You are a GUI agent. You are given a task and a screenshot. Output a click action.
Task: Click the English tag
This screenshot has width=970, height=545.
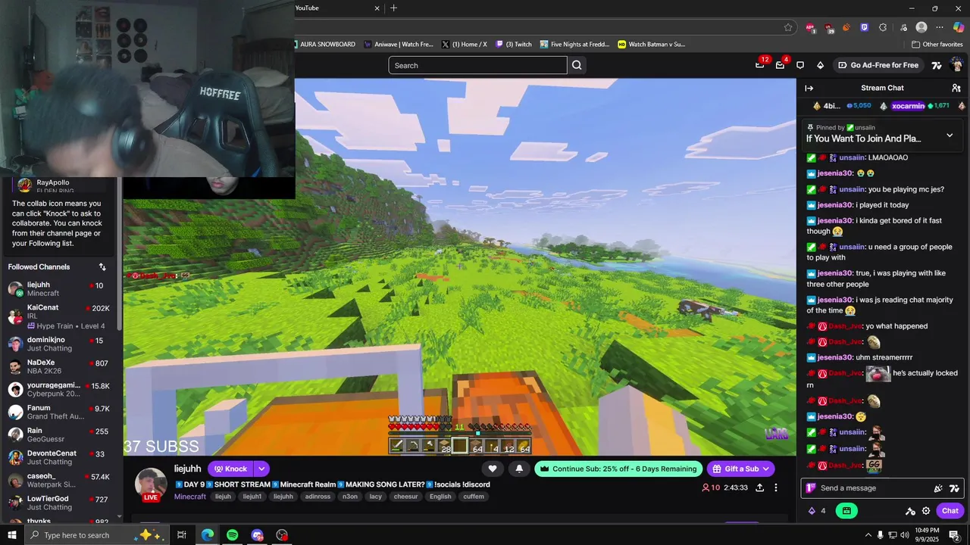(x=440, y=497)
